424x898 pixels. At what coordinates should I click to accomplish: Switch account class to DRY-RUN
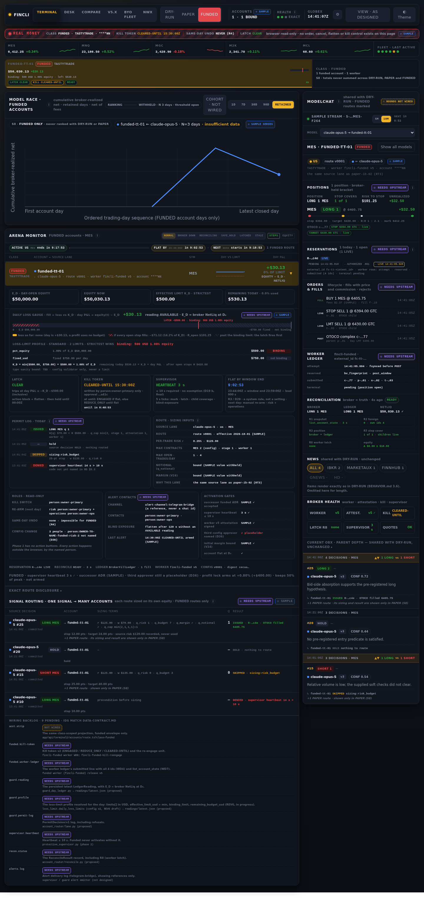[x=170, y=14]
